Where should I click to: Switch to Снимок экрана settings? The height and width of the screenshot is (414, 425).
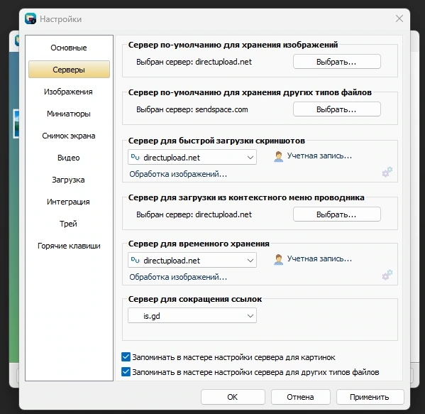coord(69,136)
